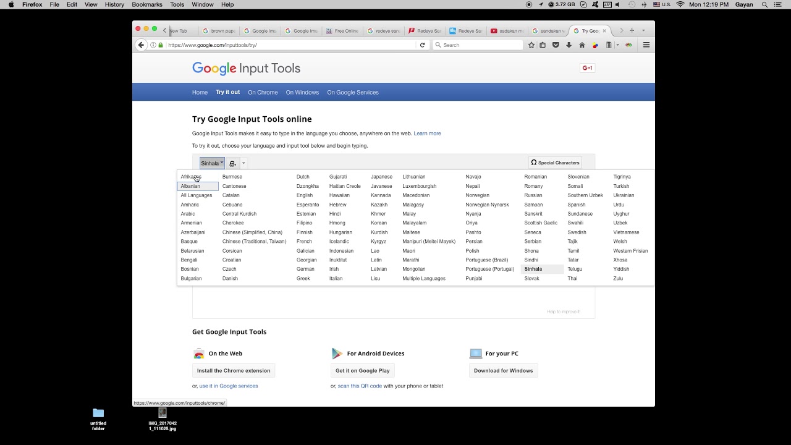Select Japanese in the language list
This screenshot has height=445, width=791.
click(381, 177)
